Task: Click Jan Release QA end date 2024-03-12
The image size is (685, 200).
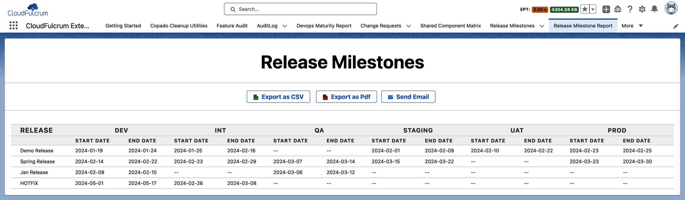Action: click(x=341, y=172)
